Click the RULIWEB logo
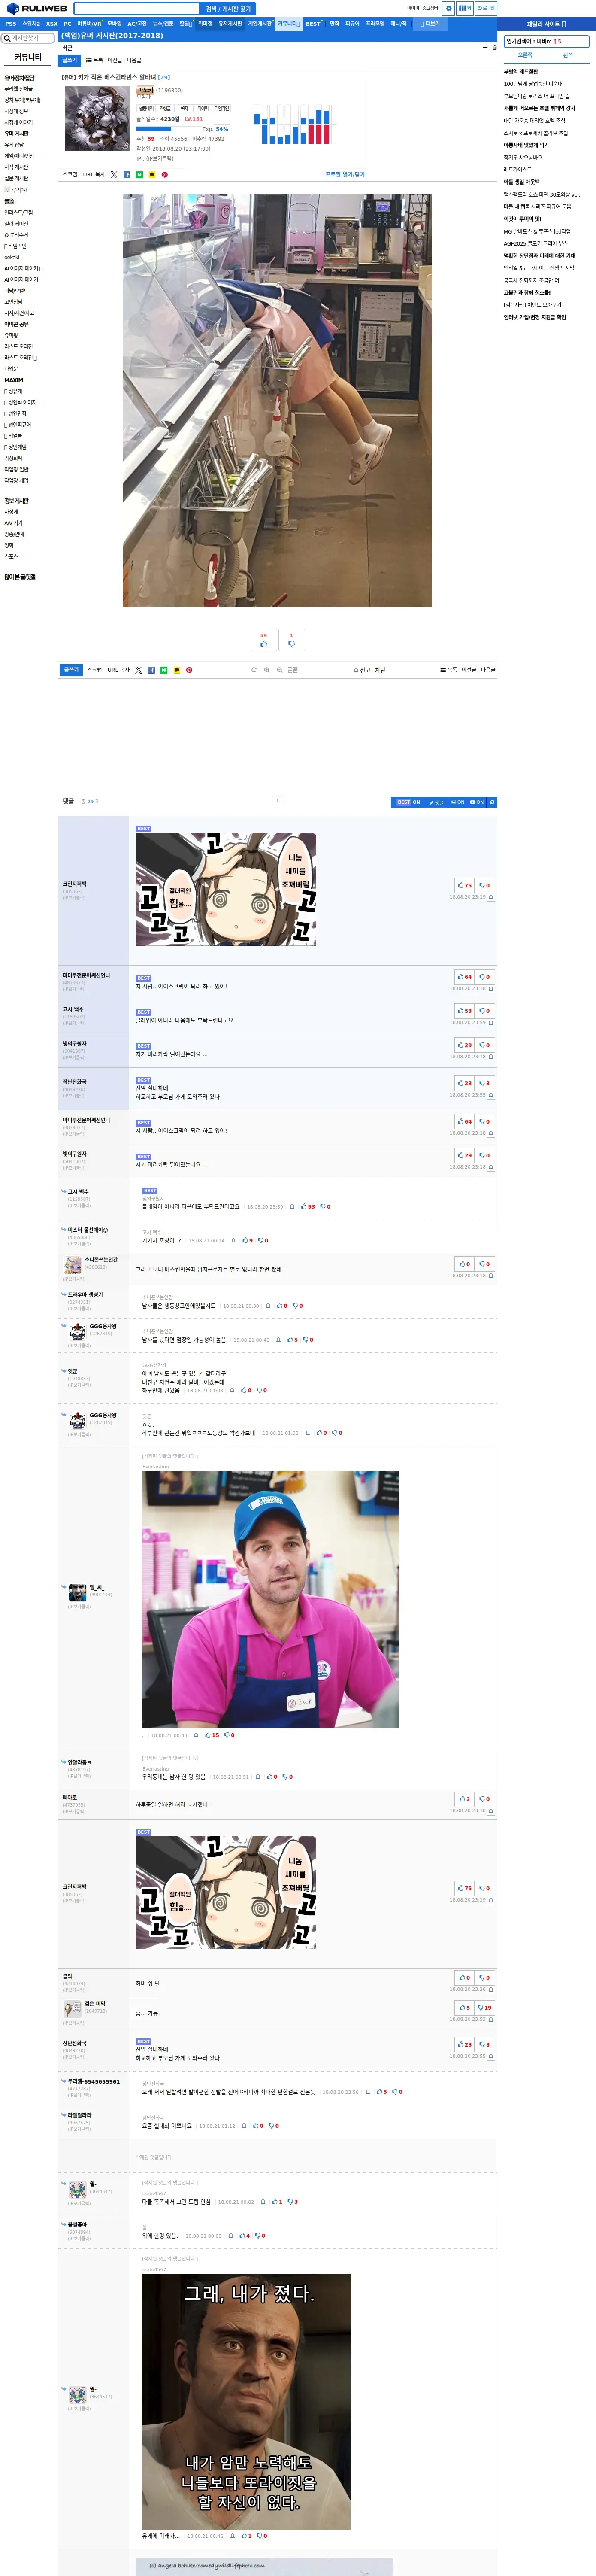Viewport: 596px width, 2576px height. pos(37,8)
